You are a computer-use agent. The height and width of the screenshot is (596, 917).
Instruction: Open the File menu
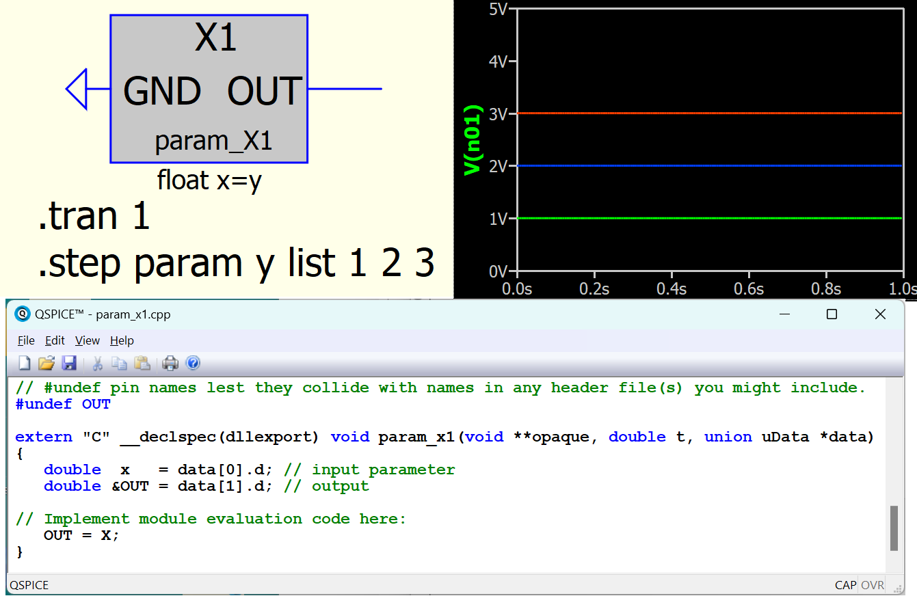tap(26, 340)
